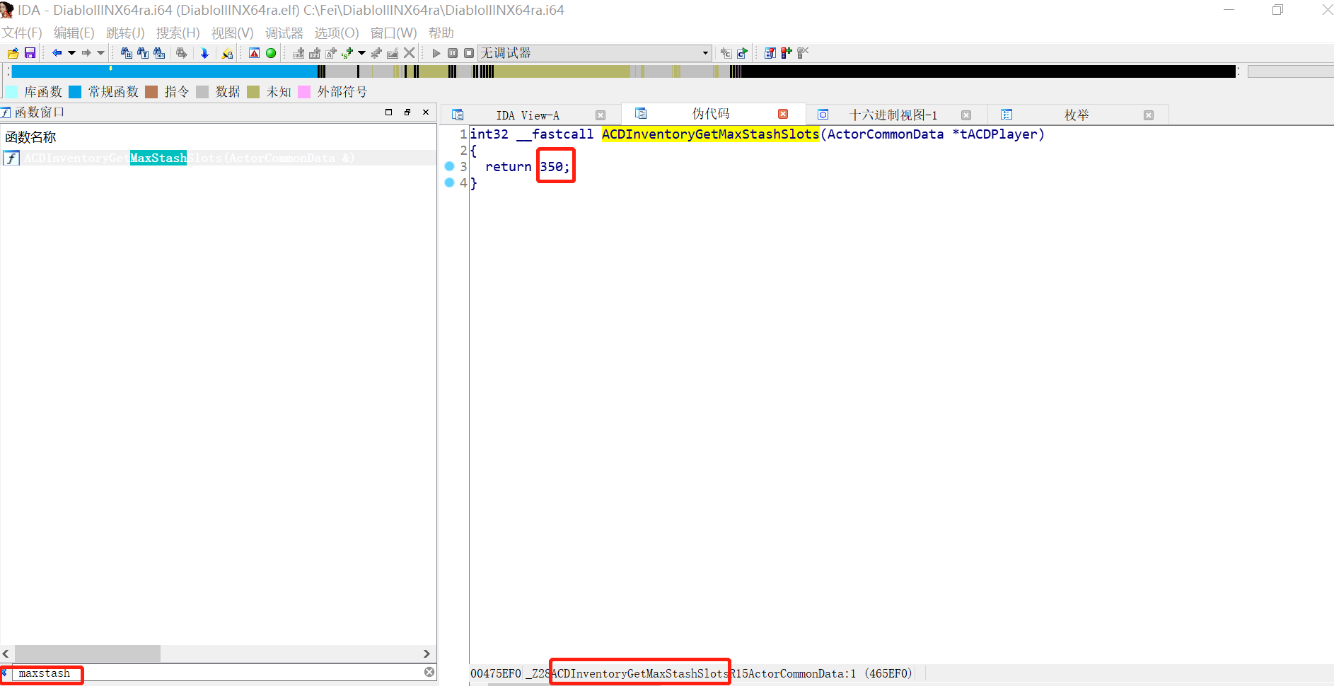Image resolution: width=1334 pixels, height=686 pixels.
Task: Switch to the 伪代码 tab
Action: click(x=711, y=114)
